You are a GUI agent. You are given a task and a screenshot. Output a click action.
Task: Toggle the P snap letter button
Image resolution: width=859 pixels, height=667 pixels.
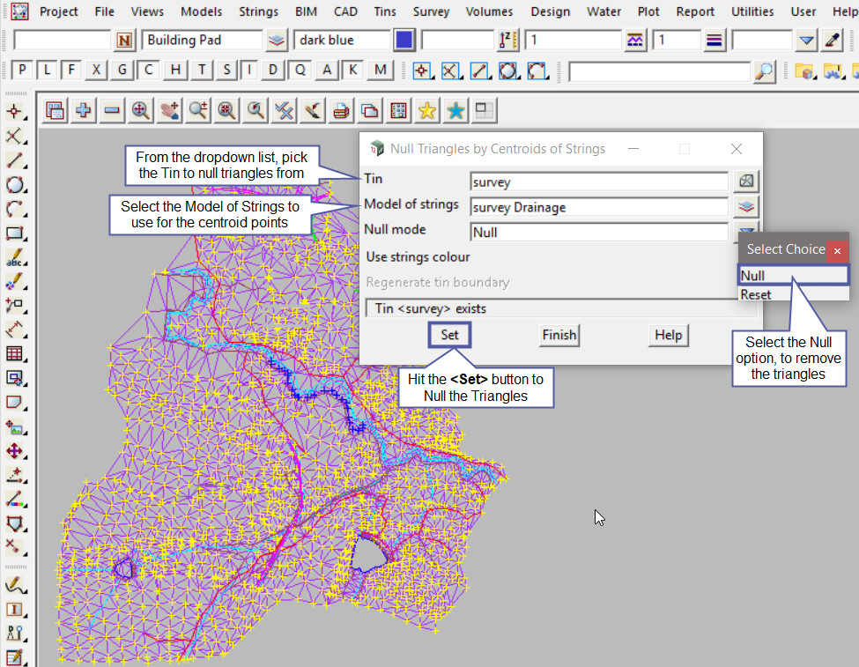pyautogui.click(x=22, y=70)
